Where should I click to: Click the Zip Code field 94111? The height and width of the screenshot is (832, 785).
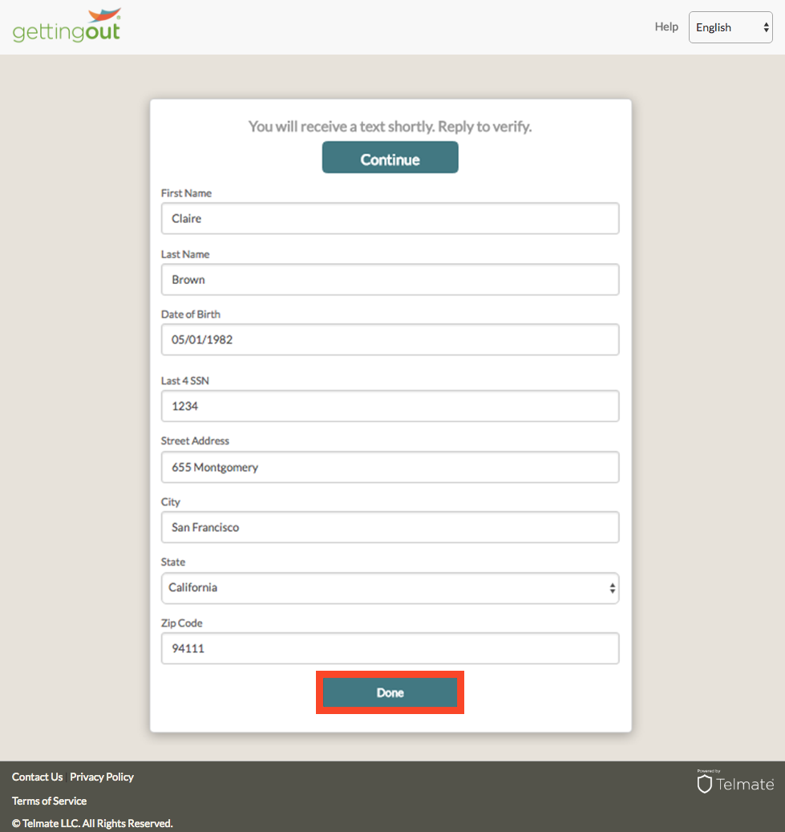click(x=390, y=648)
